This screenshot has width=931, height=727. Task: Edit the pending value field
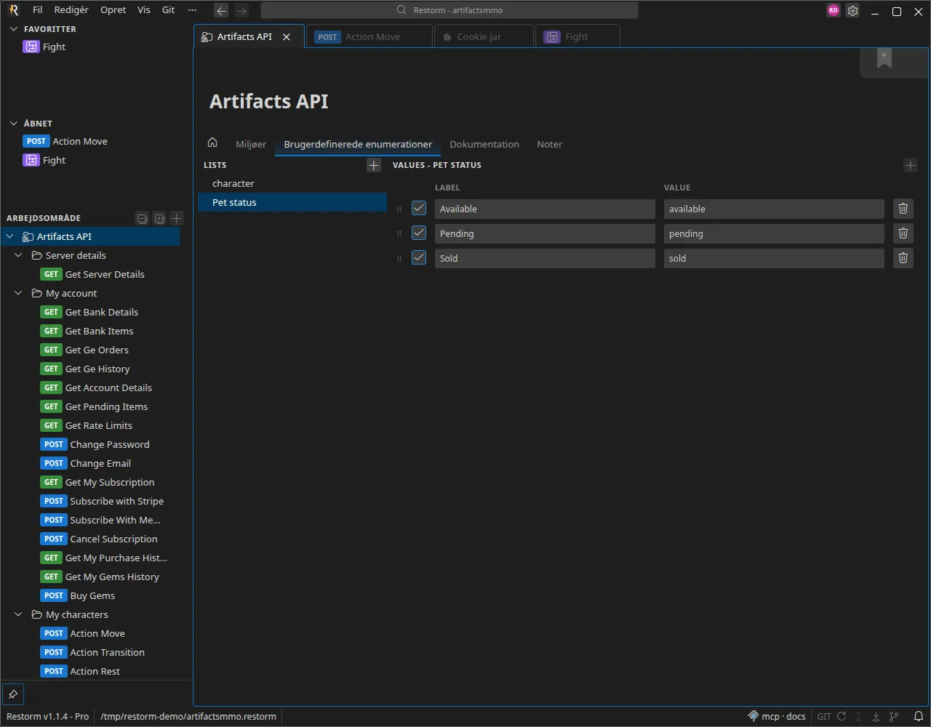[774, 233]
